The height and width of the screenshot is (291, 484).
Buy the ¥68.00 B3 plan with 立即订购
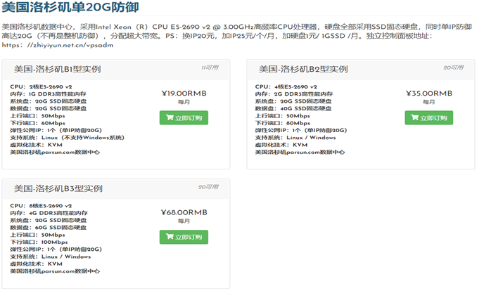pyautogui.click(x=184, y=237)
